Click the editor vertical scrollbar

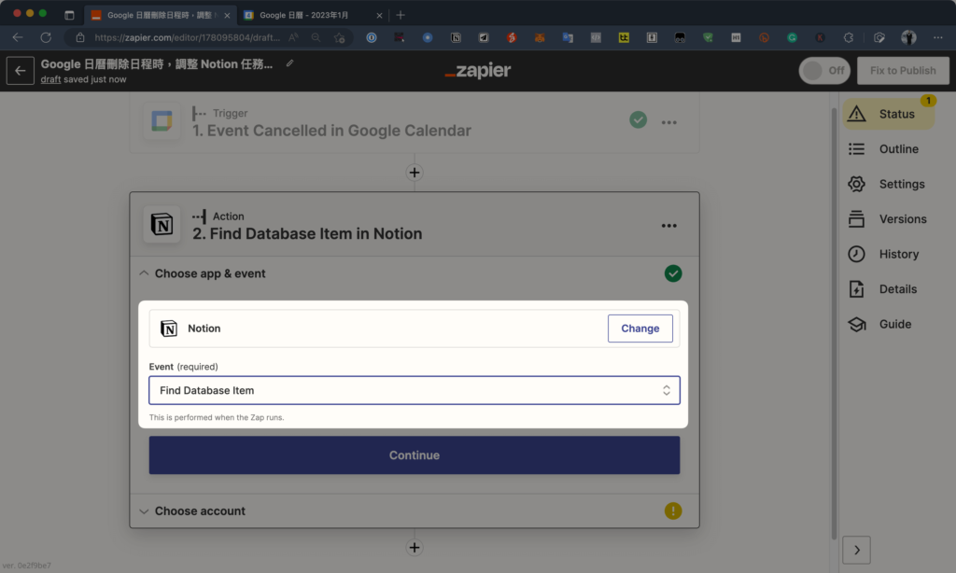point(834,323)
